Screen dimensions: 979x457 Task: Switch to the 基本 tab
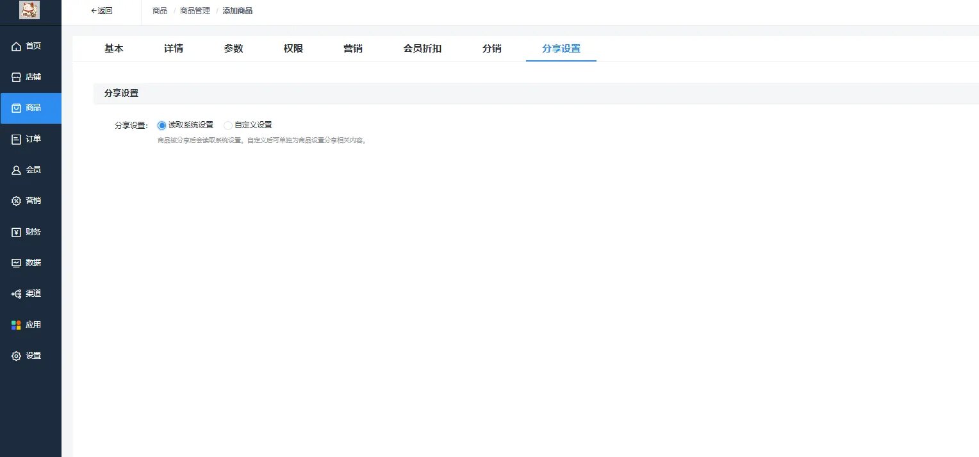click(114, 49)
